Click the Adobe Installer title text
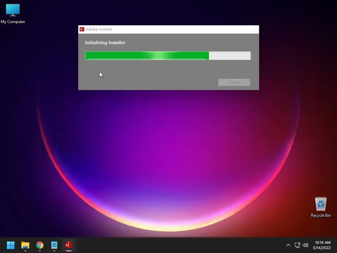 [99, 29]
